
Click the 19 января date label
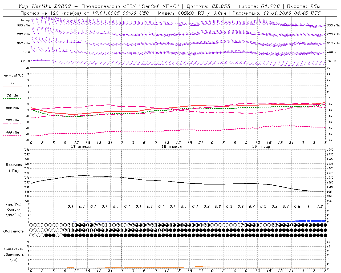pos(262,147)
